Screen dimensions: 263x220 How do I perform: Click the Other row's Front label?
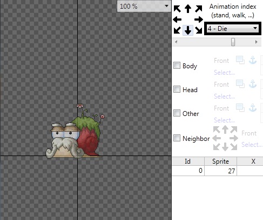(x=221, y=108)
